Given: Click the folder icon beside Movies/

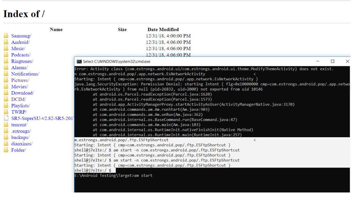Looking at the screenshot, I should click(x=6, y=87).
